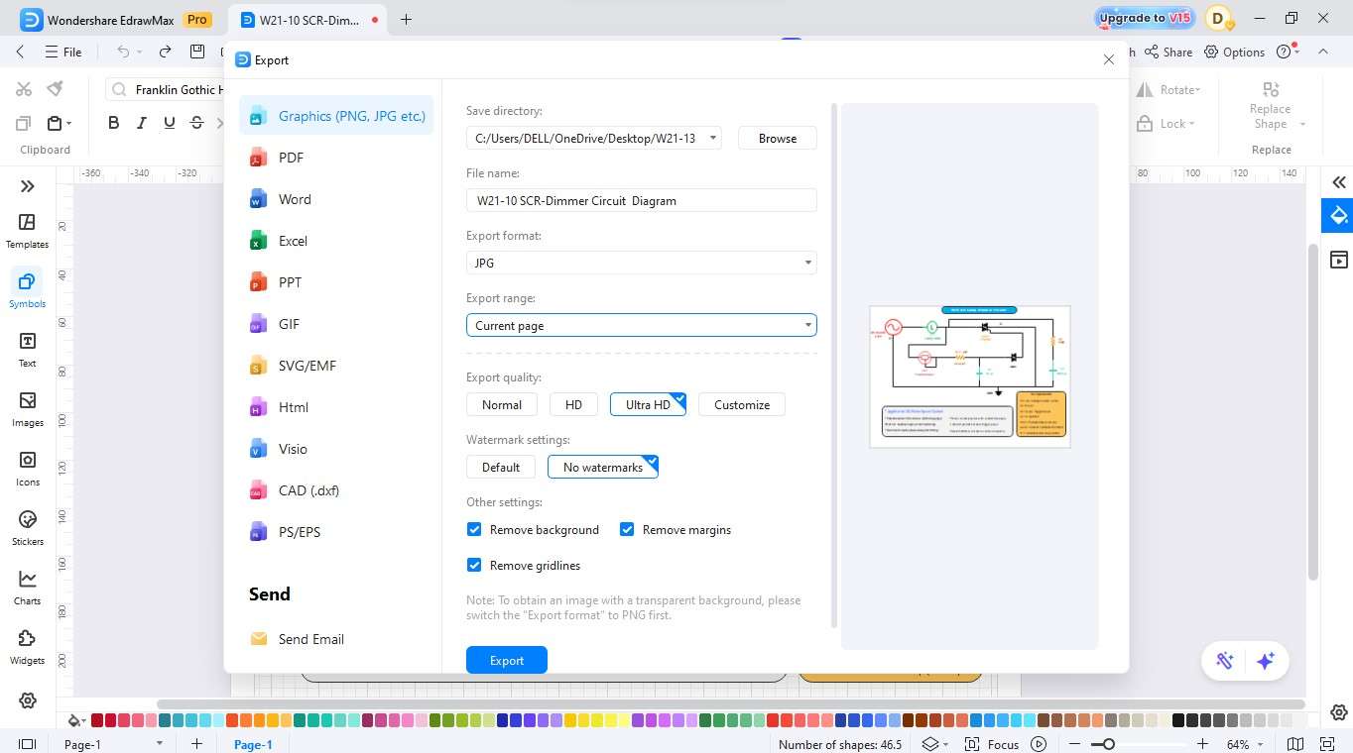1353x753 pixels.
Task: Click the Browse button for save directory
Action: tap(777, 138)
